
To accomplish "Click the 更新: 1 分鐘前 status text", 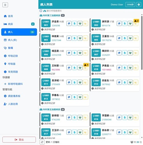I will tap(53, 142).
